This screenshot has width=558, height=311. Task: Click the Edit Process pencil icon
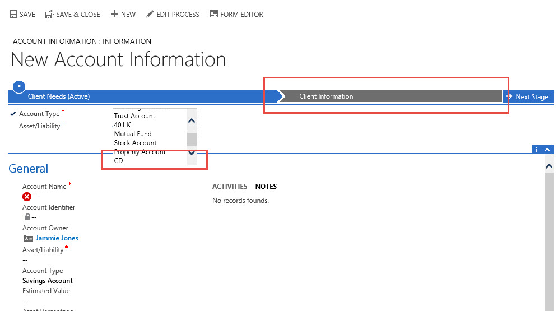[x=150, y=14]
